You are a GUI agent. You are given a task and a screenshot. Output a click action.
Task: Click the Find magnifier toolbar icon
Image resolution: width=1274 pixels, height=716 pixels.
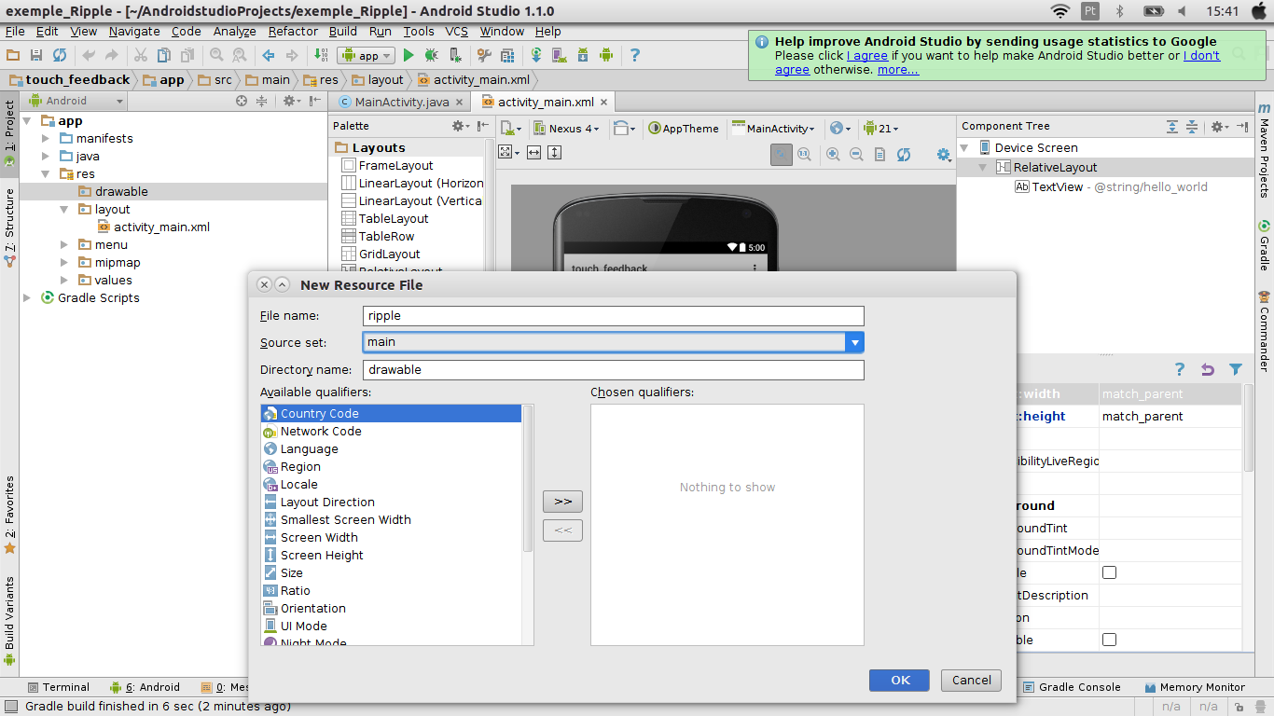pos(216,55)
